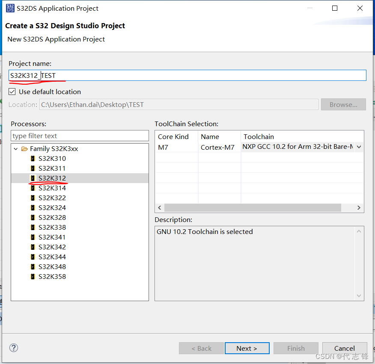Click the chip icon beside S32K310
The width and height of the screenshot is (375, 364).
(x=33, y=158)
